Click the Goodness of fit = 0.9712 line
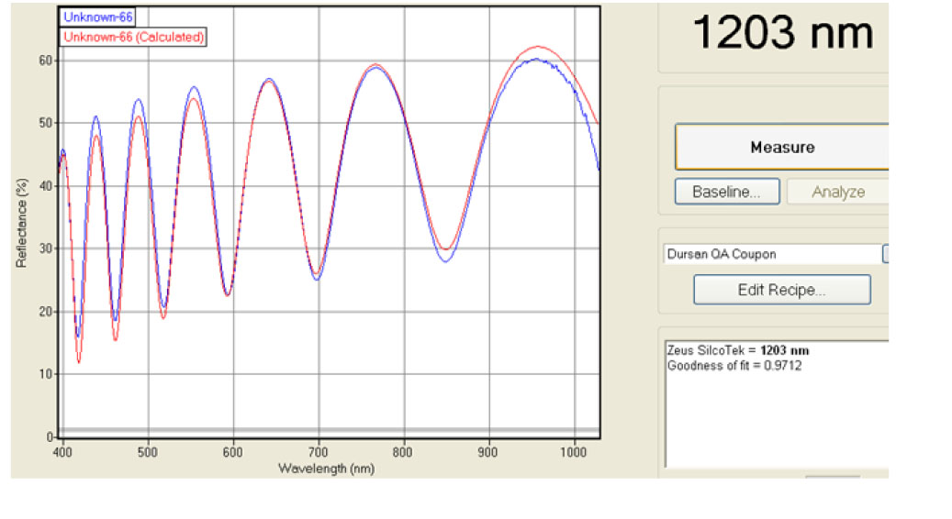The image size is (952, 519). pyautogui.click(x=729, y=366)
